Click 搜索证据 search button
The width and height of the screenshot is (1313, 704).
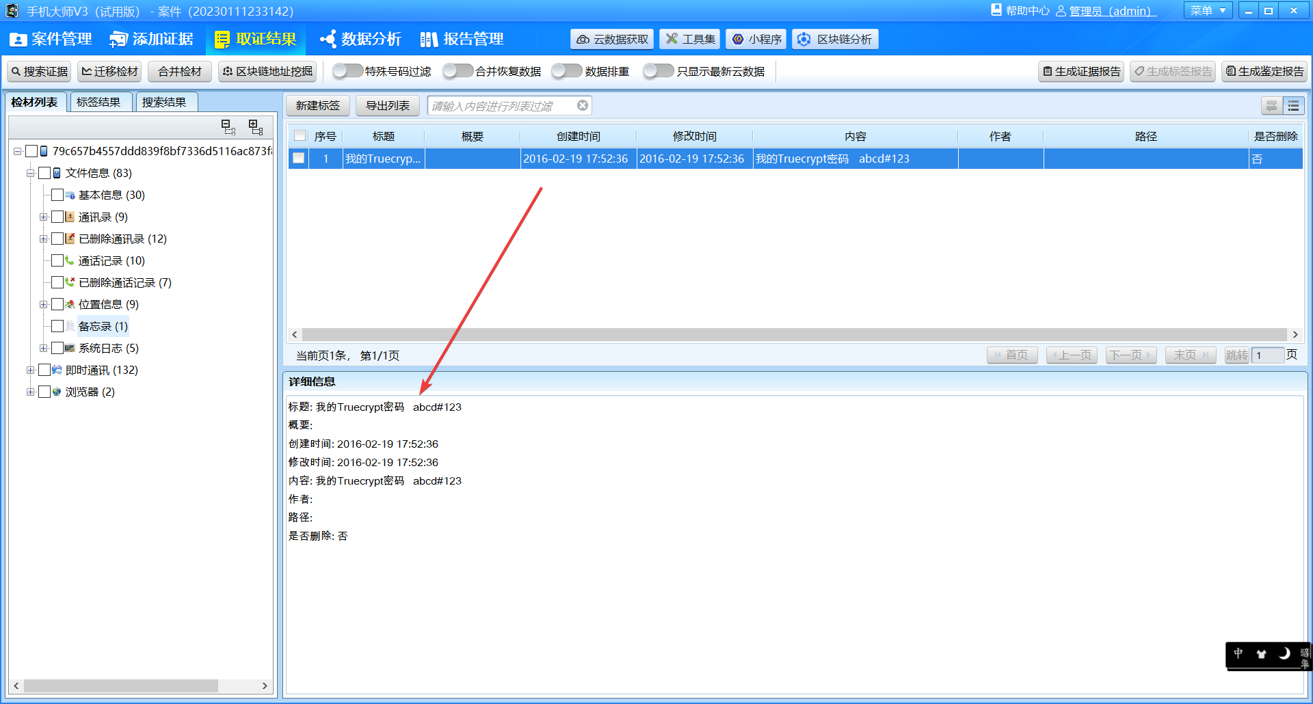coord(40,71)
